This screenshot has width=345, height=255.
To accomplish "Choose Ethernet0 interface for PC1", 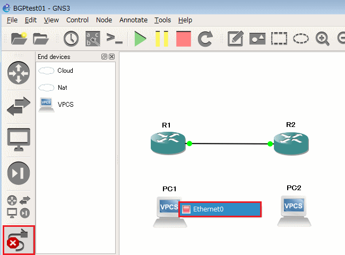I will 220,209.
